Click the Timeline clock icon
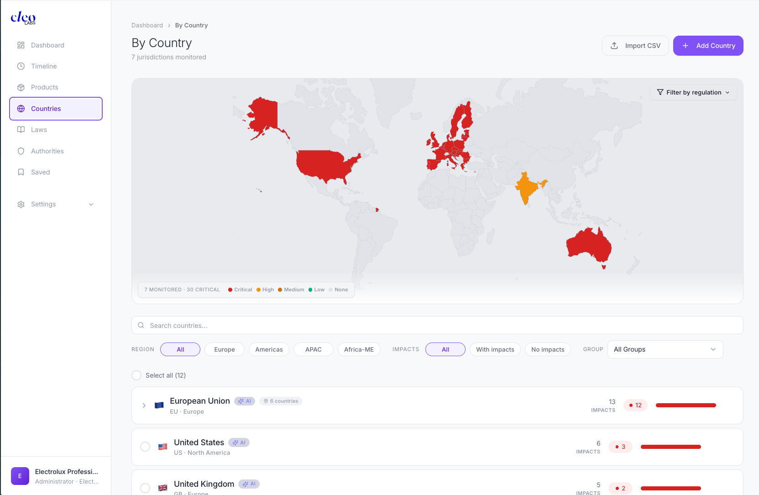The width and height of the screenshot is (759, 495). [x=21, y=66]
